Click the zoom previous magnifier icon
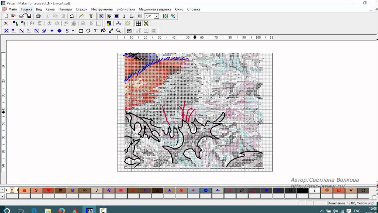This screenshot has height=213, width=378. pyautogui.click(x=173, y=16)
